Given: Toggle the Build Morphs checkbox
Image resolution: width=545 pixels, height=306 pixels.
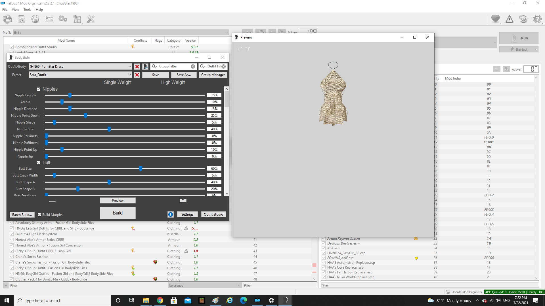Looking at the screenshot, I should [x=40, y=215].
